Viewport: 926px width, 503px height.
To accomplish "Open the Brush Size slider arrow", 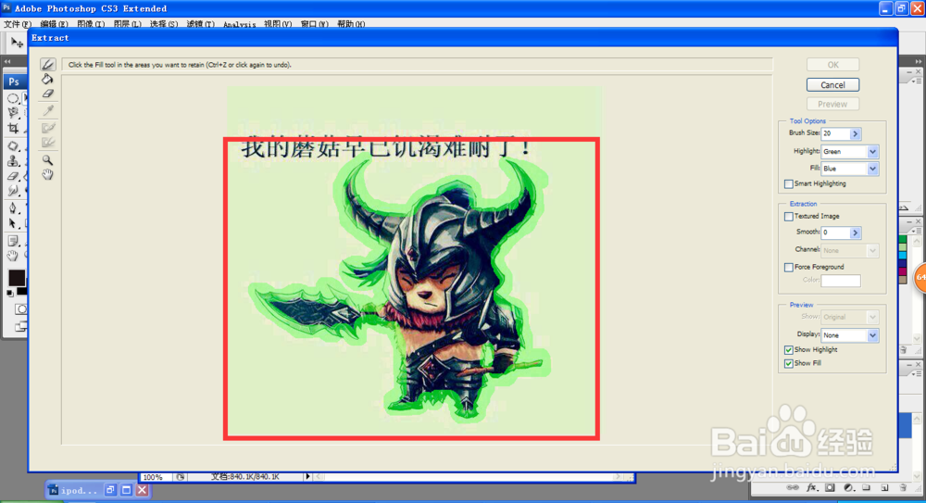I will (855, 133).
